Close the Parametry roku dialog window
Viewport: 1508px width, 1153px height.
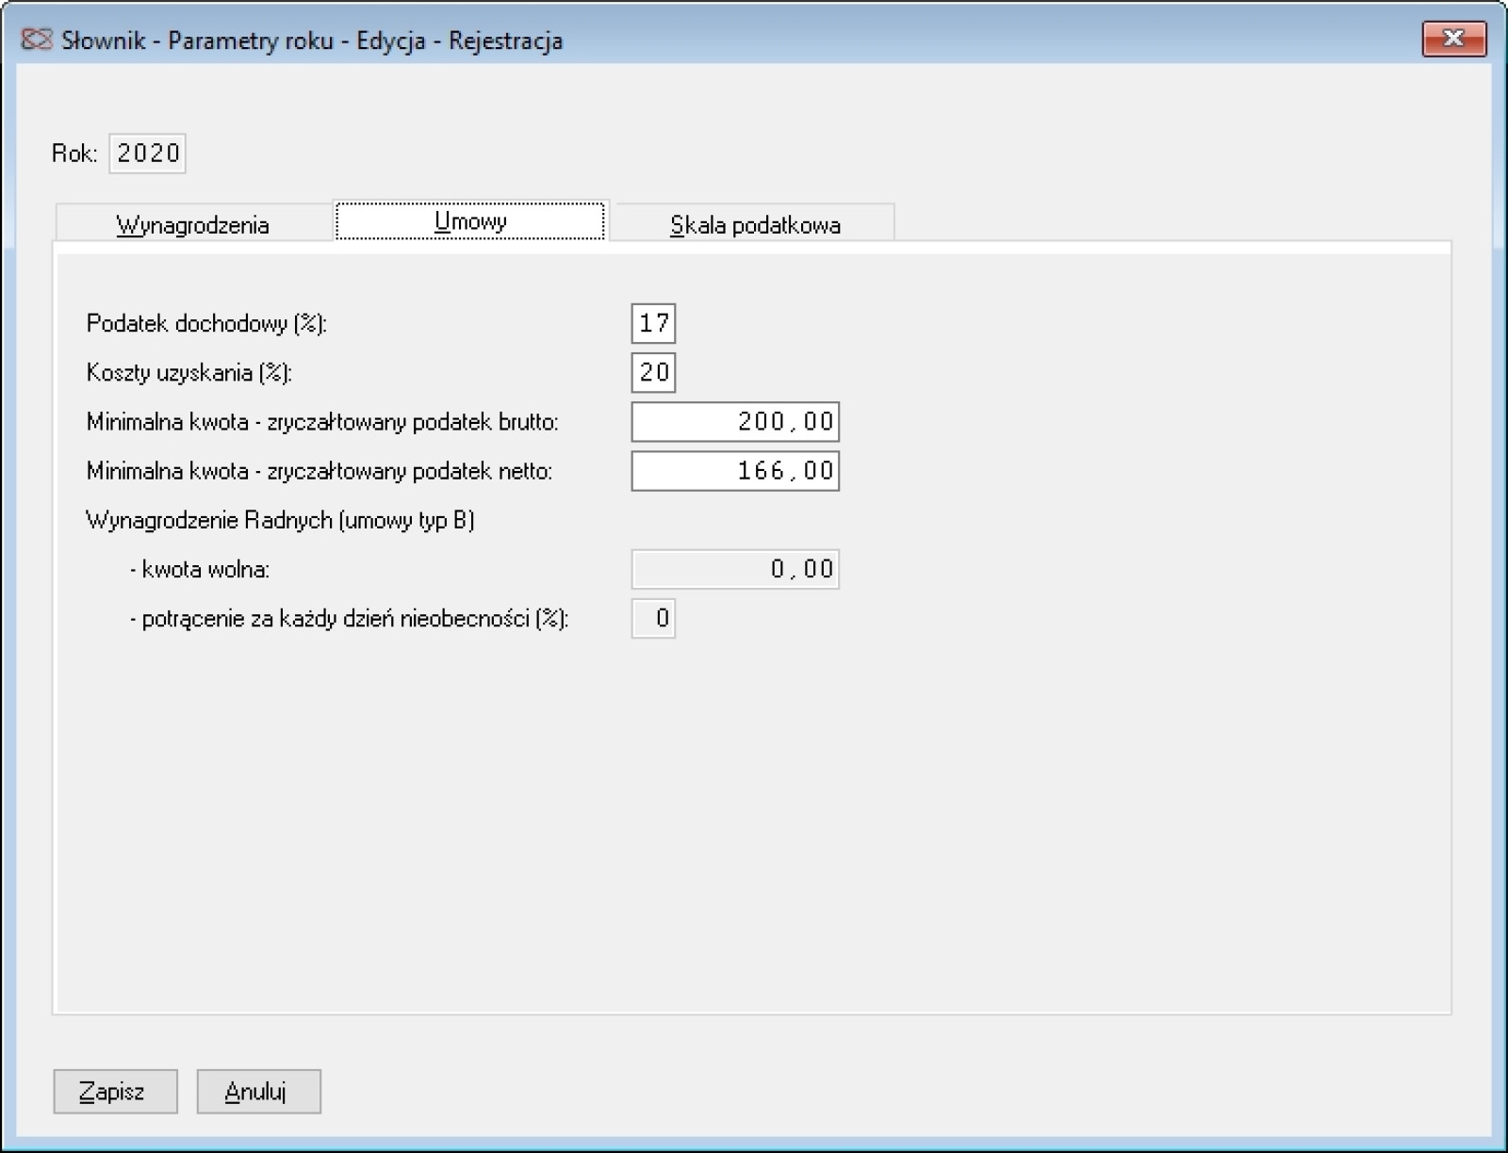tap(1453, 40)
